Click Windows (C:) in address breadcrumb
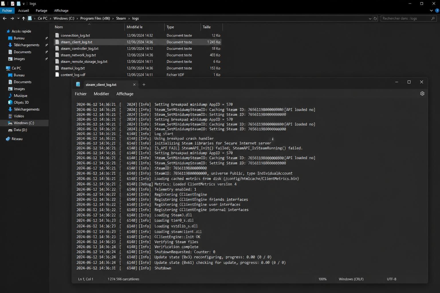 tap(64, 18)
